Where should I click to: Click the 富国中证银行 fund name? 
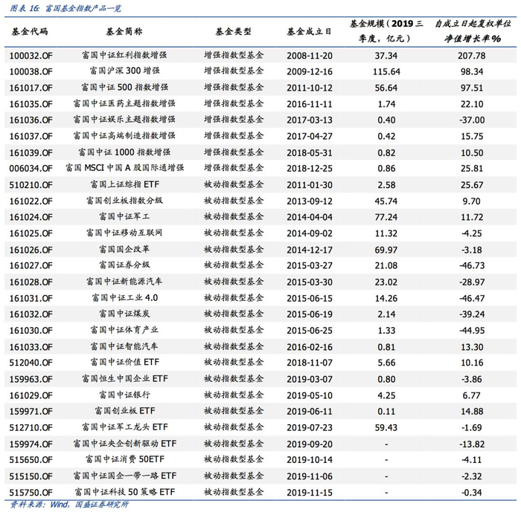coord(124,395)
